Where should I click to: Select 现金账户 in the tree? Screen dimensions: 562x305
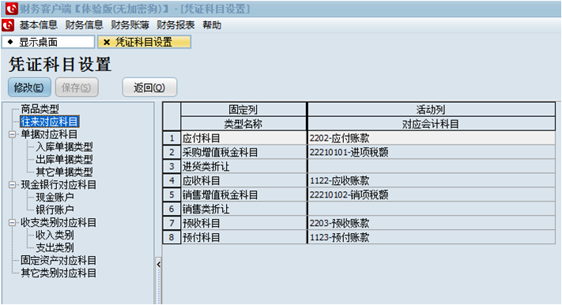[x=55, y=197]
